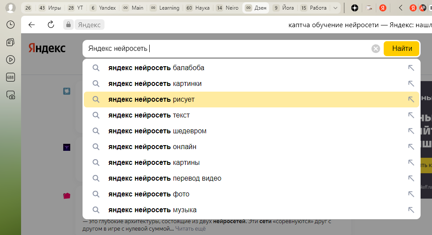
Task: Select suggestion 'яндекс нейросеть перевод видео'
Action: 251,178
